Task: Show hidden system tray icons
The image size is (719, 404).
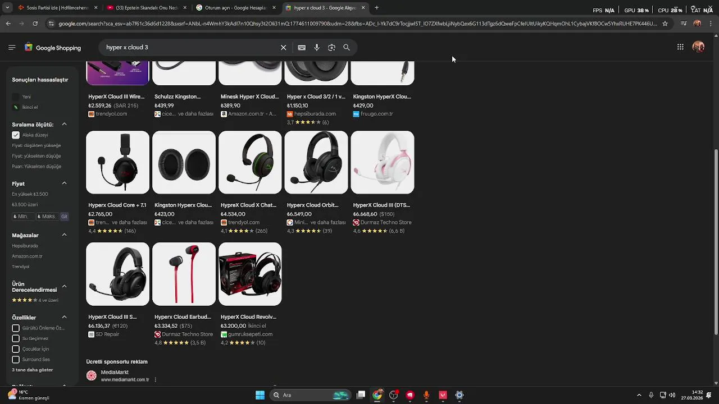Action: (639, 395)
